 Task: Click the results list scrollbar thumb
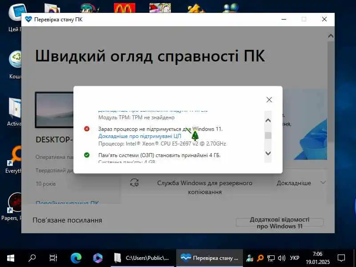268,136
